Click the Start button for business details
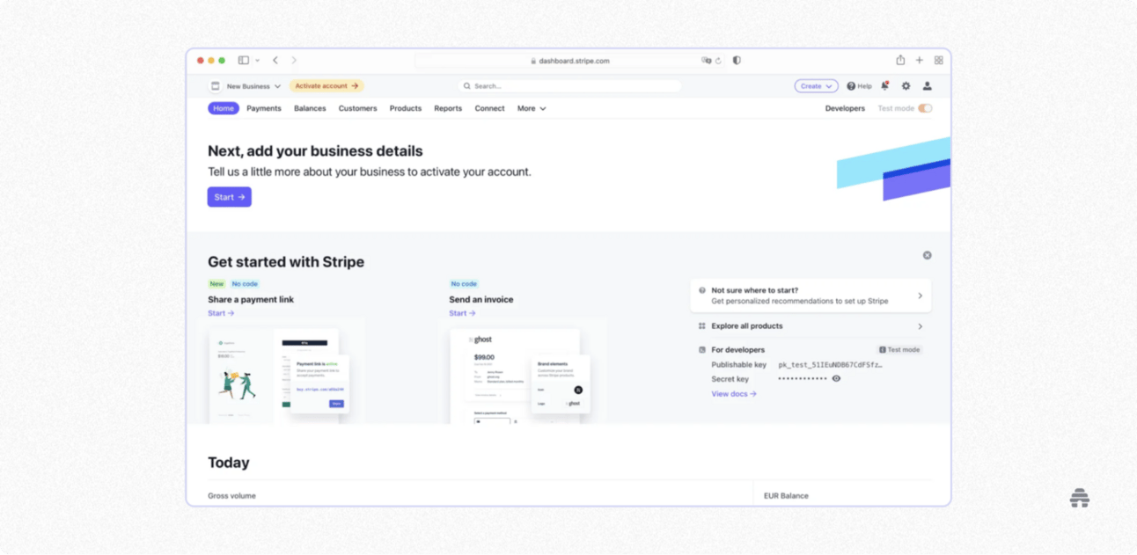This screenshot has width=1137, height=555. pos(230,197)
